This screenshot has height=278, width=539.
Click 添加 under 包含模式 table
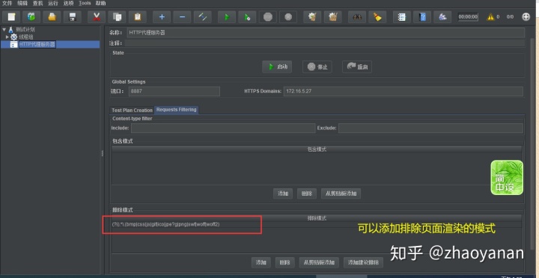pyautogui.click(x=283, y=194)
